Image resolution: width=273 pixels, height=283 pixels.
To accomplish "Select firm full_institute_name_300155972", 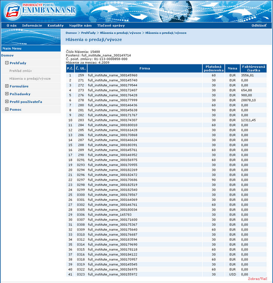I will pos(112,275).
